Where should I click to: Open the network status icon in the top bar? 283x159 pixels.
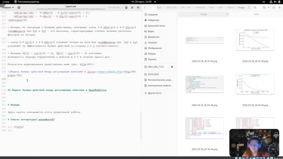coord(271,2)
